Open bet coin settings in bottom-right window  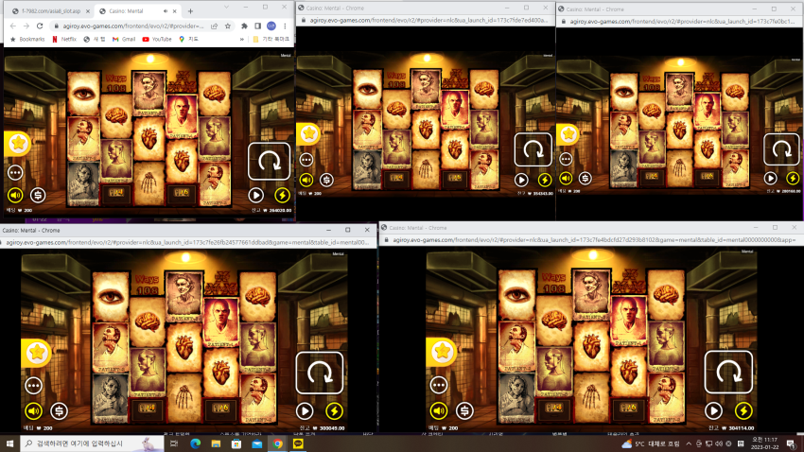coord(464,410)
